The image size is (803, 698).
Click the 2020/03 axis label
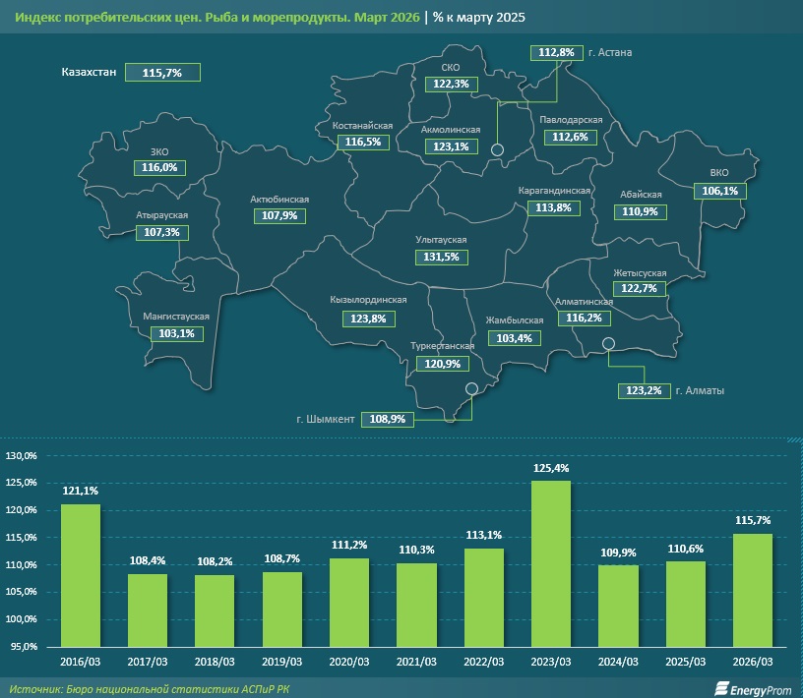tap(349, 662)
